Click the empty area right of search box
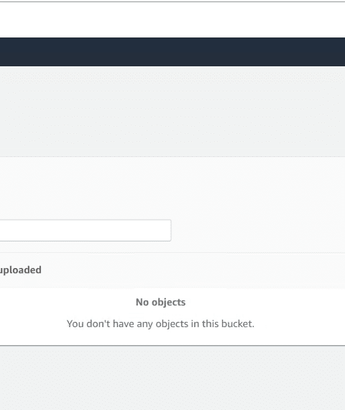Image resolution: width=345 pixels, height=410 pixels. (x=258, y=231)
